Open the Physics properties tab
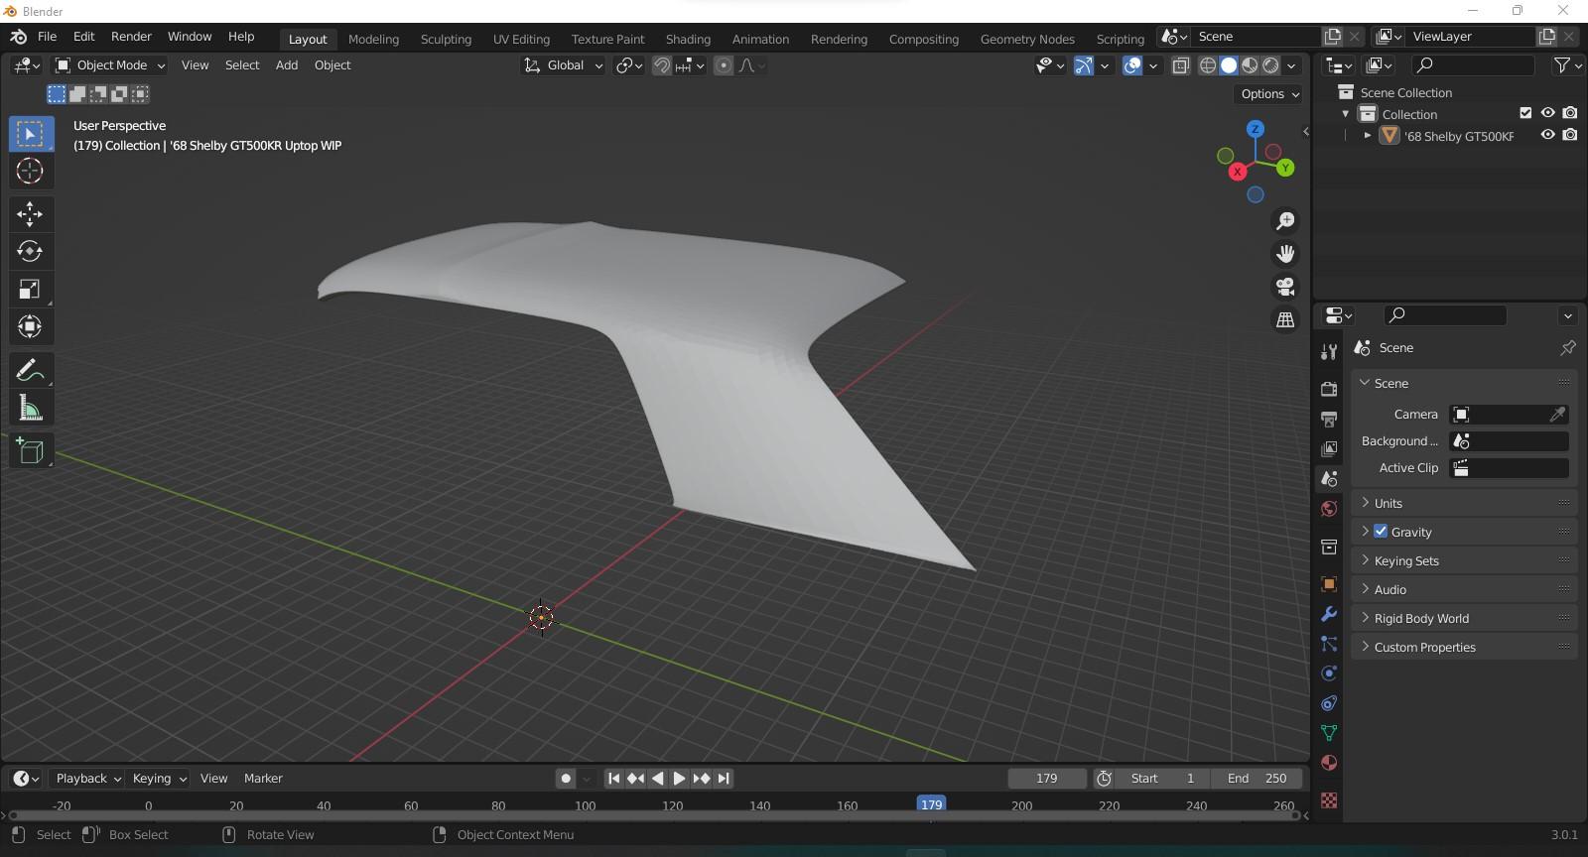This screenshot has height=857, width=1588. (x=1329, y=673)
